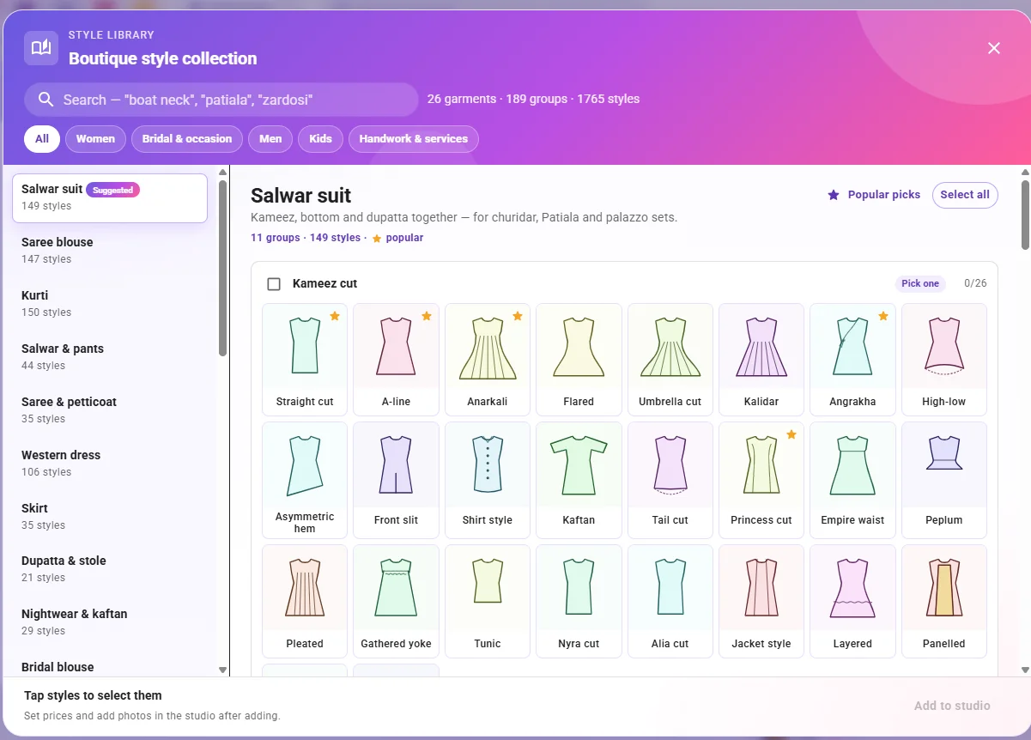Click the Add to studio button

(x=952, y=706)
